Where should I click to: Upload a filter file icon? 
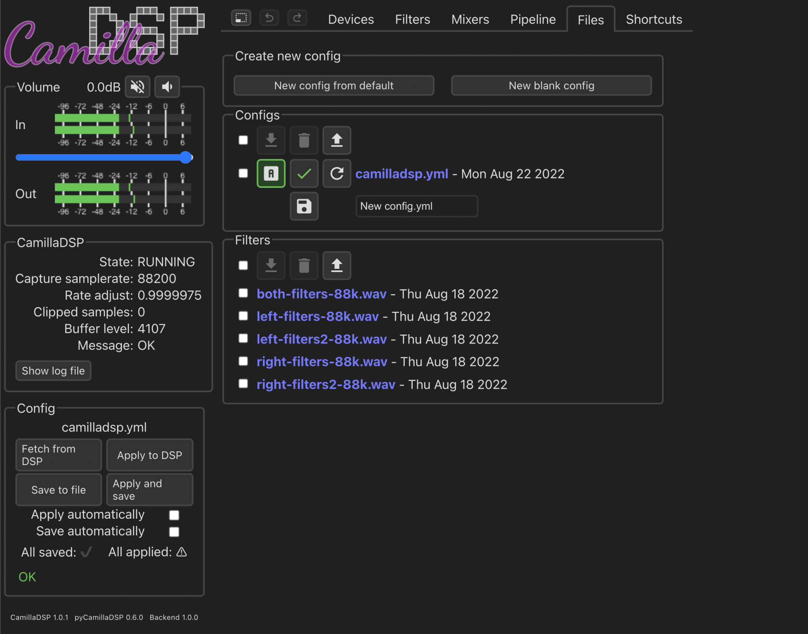pos(337,265)
